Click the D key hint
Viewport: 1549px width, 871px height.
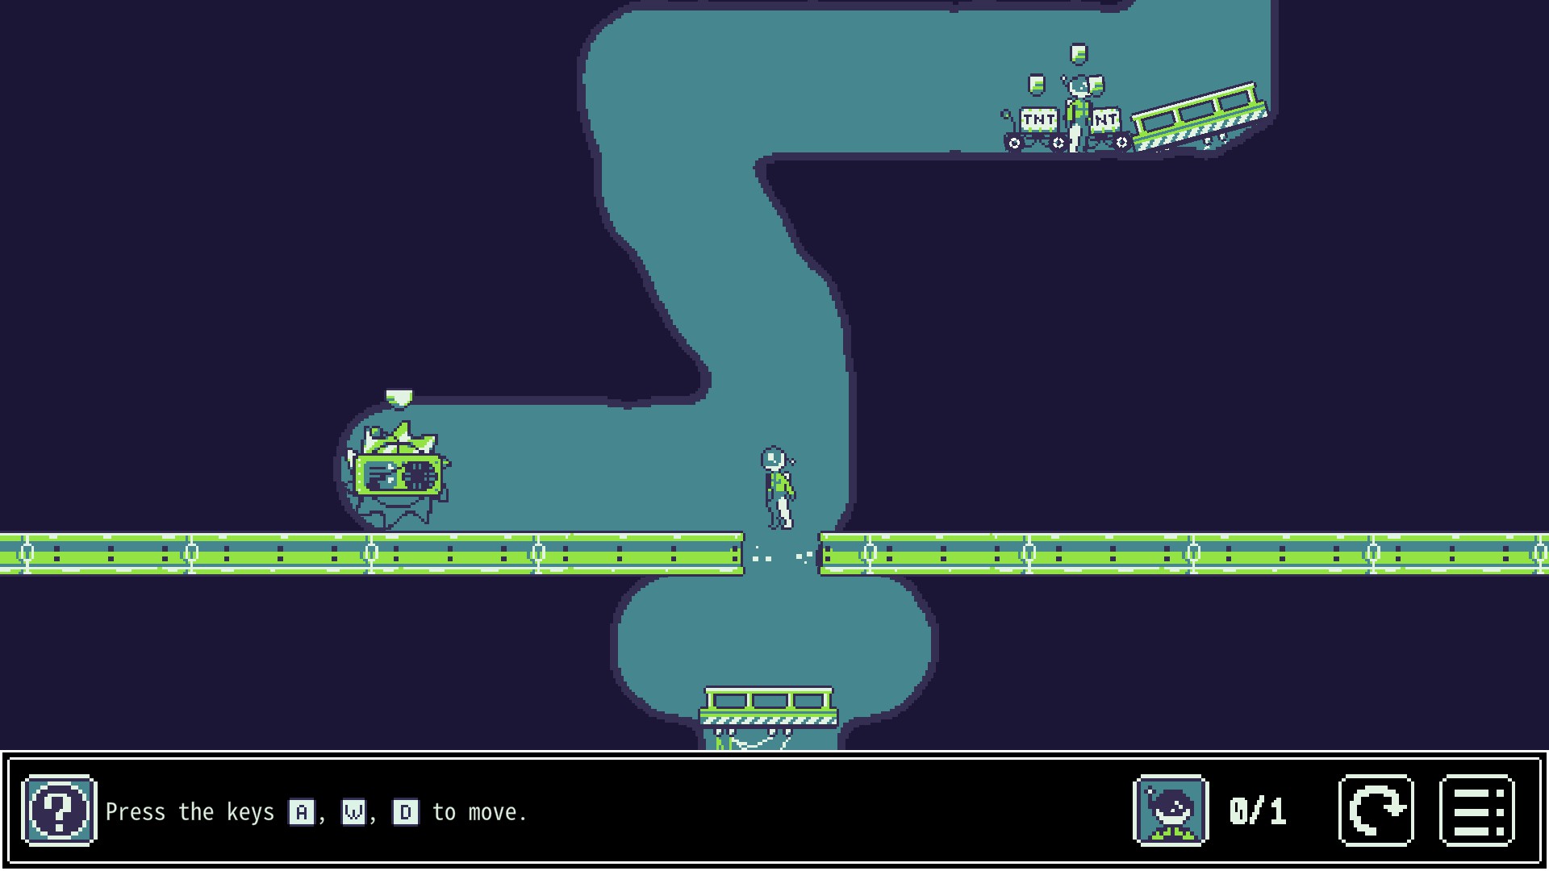point(405,812)
